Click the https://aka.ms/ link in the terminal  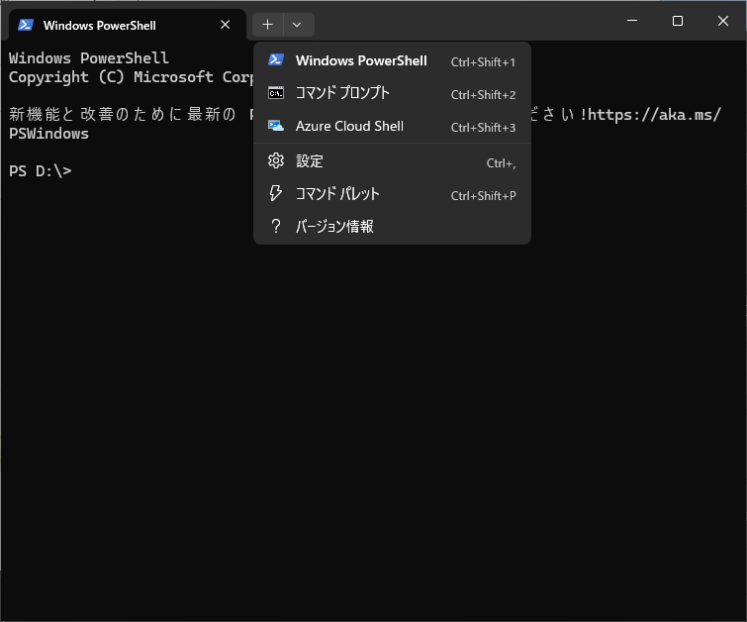(x=655, y=115)
